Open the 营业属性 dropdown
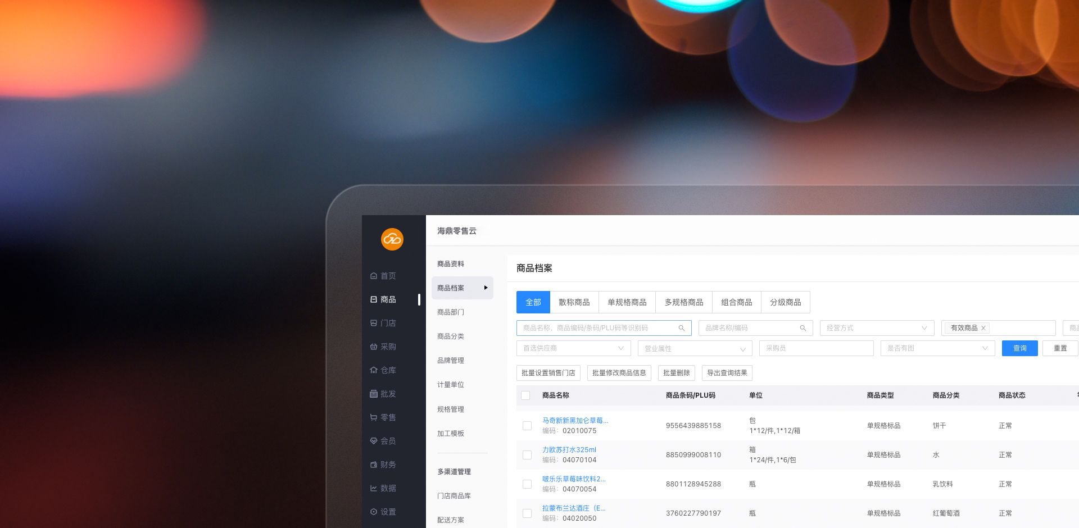This screenshot has height=528, width=1079. tap(695, 348)
